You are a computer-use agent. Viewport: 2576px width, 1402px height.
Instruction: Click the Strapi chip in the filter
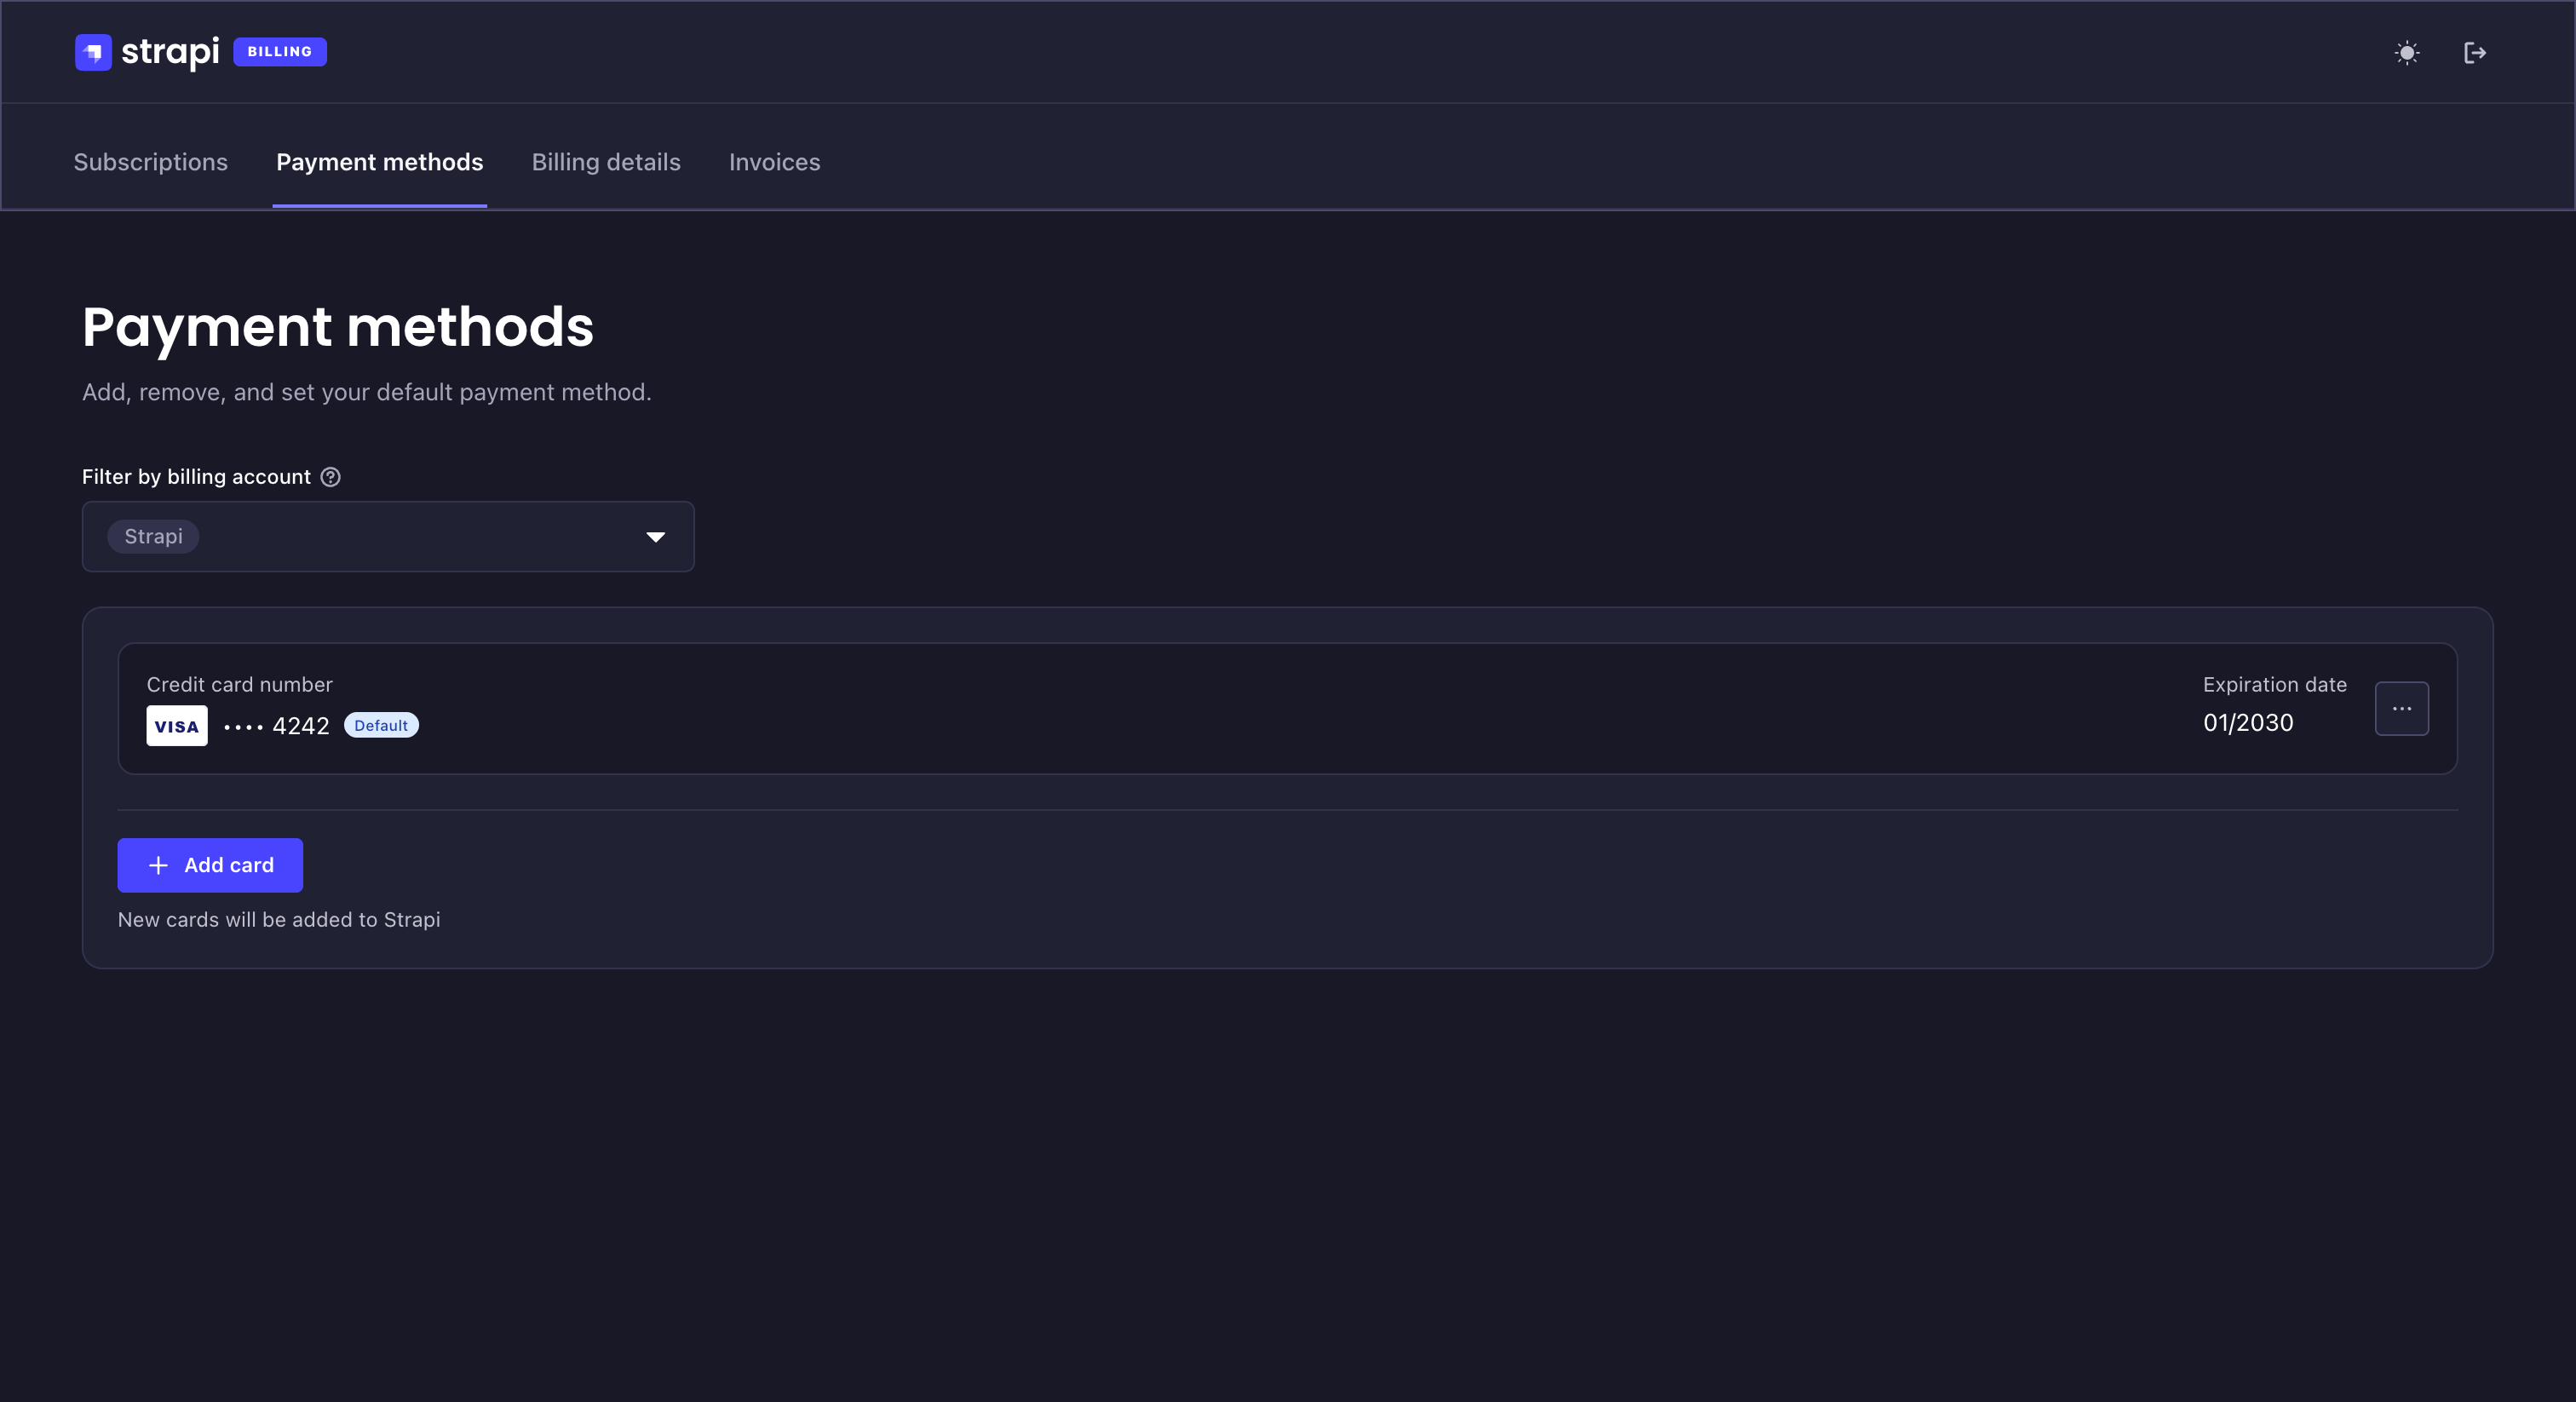[153, 537]
